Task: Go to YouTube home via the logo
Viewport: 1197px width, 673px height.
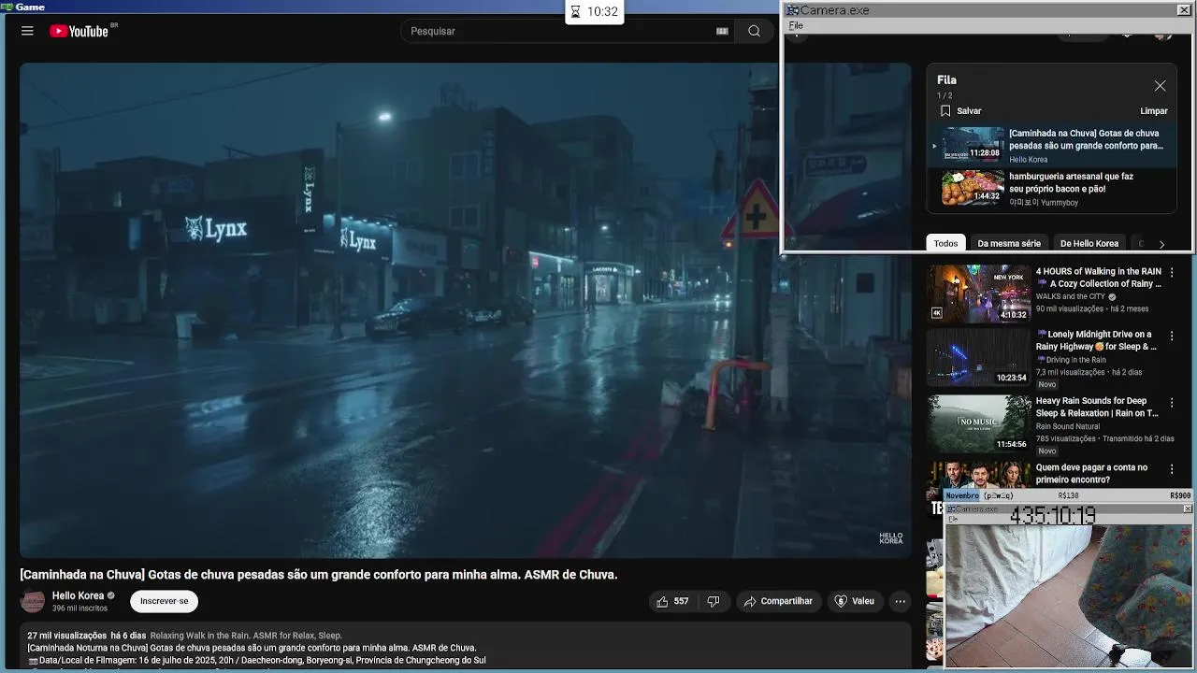Action: (x=79, y=31)
